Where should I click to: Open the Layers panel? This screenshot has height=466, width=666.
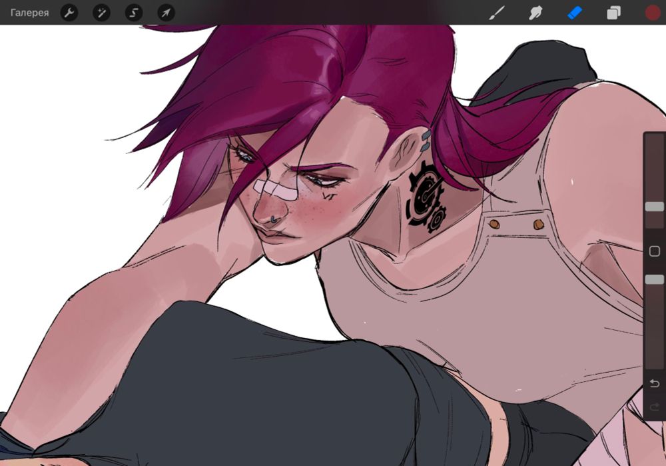[x=613, y=13]
